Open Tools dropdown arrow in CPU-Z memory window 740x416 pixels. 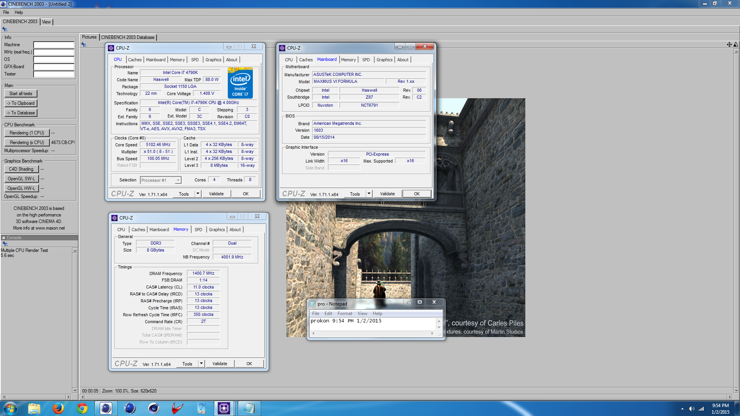click(201, 364)
